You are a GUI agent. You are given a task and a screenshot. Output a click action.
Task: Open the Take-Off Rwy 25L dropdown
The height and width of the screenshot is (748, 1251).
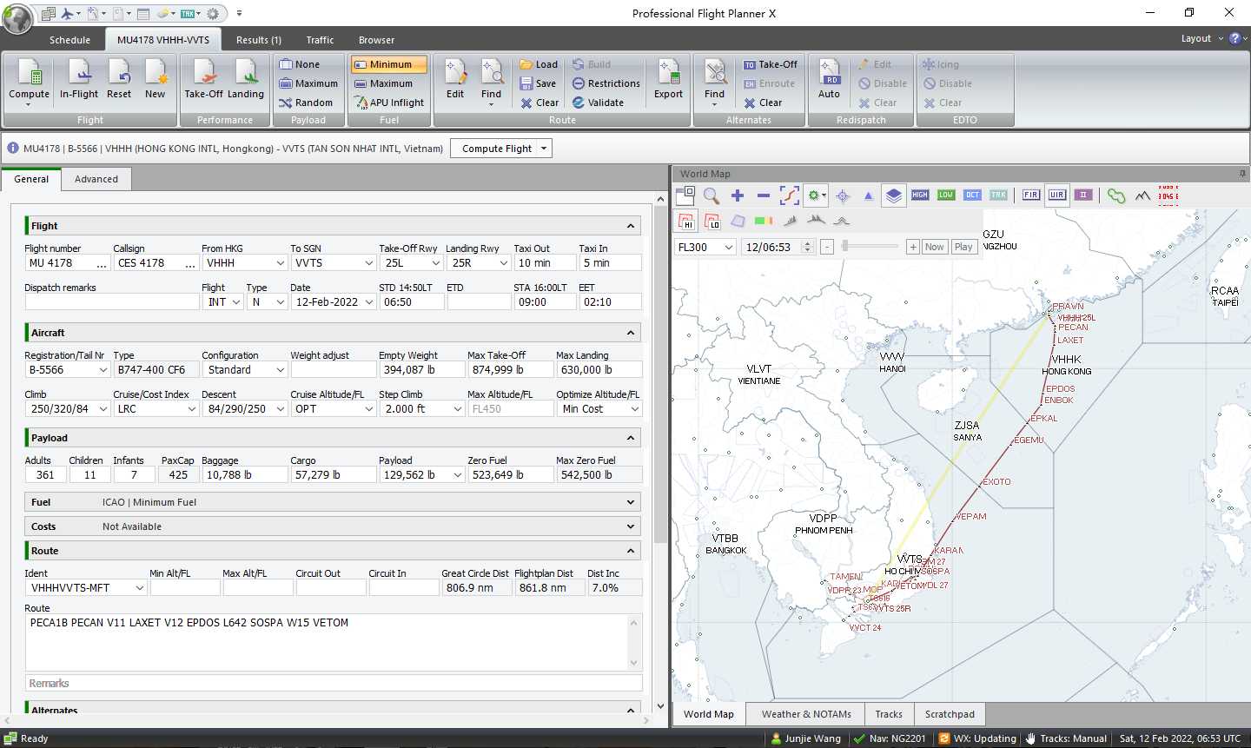pyautogui.click(x=435, y=263)
